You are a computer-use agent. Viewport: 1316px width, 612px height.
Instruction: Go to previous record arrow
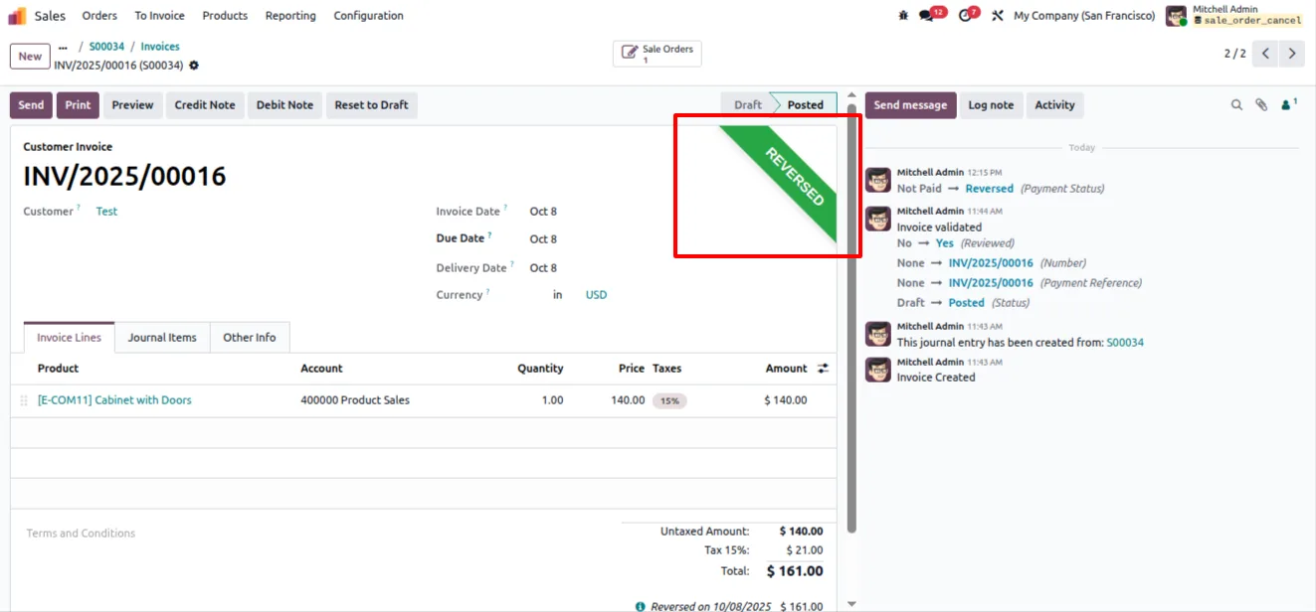(x=1265, y=54)
